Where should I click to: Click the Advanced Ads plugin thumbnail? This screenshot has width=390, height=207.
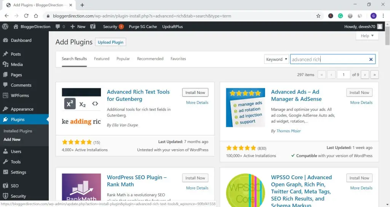pos(246,108)
